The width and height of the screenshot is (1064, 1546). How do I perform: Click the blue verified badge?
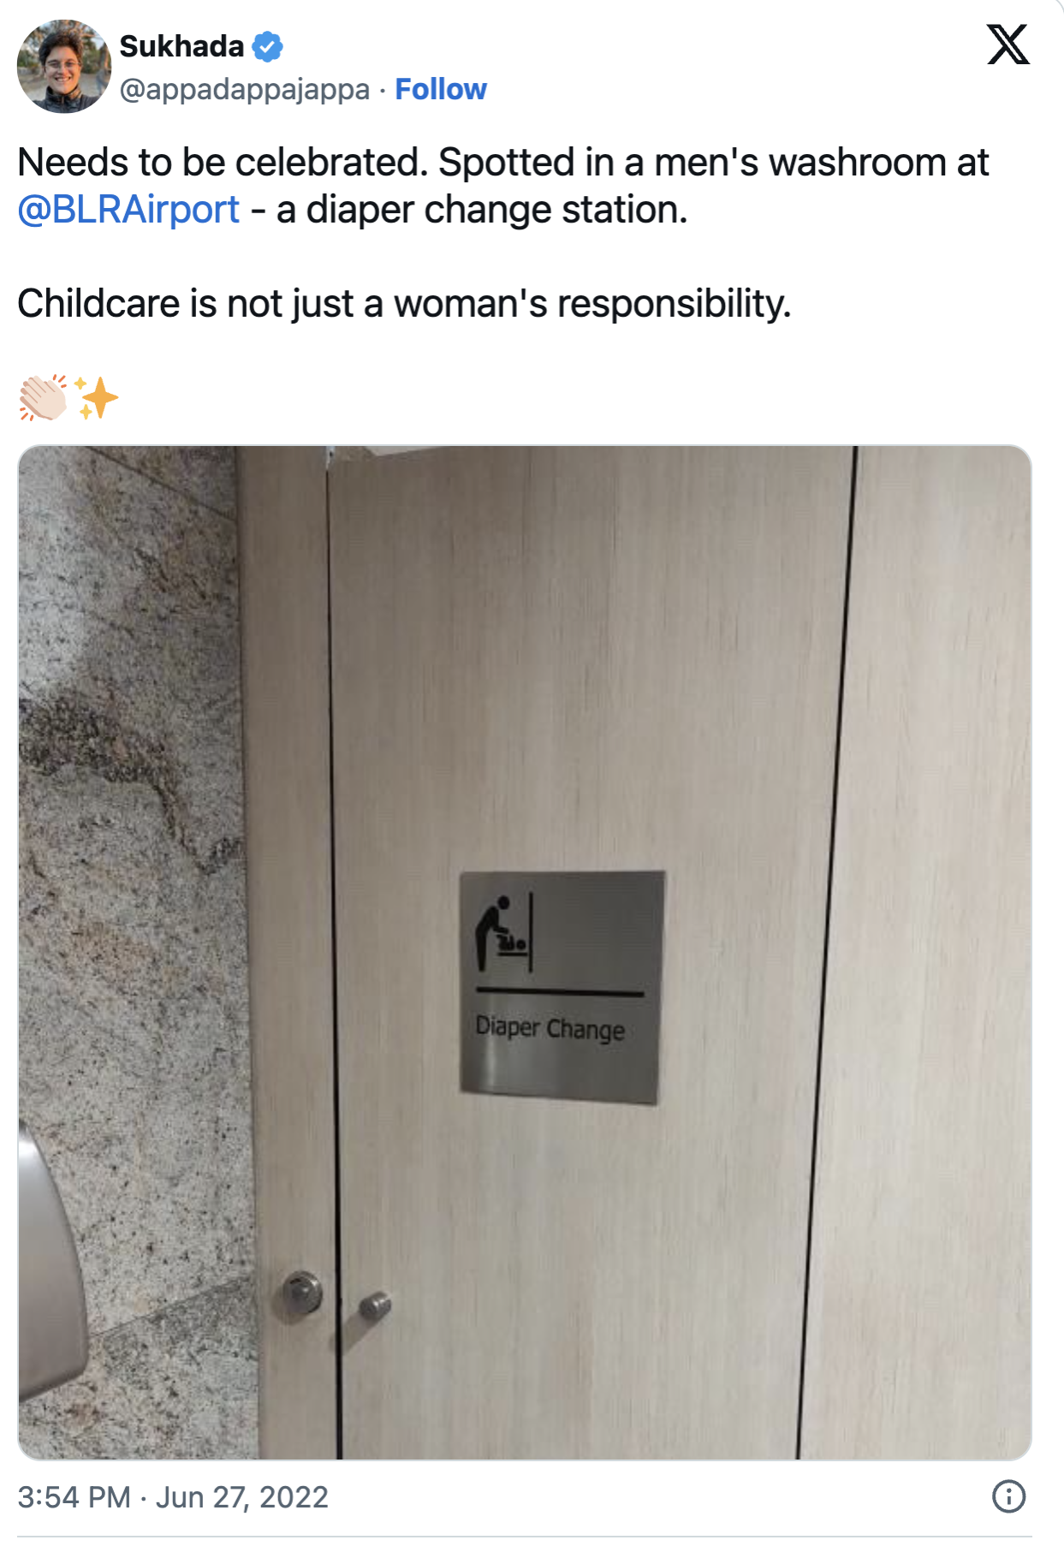click(268, 46)
